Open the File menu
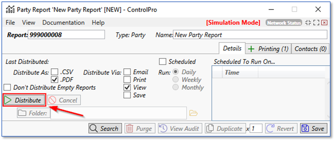The width and height of the screenshot is (335, 141). tap(10, 23)
